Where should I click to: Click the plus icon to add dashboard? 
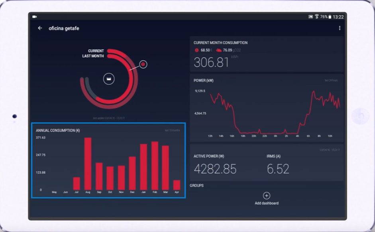[267, 195]
